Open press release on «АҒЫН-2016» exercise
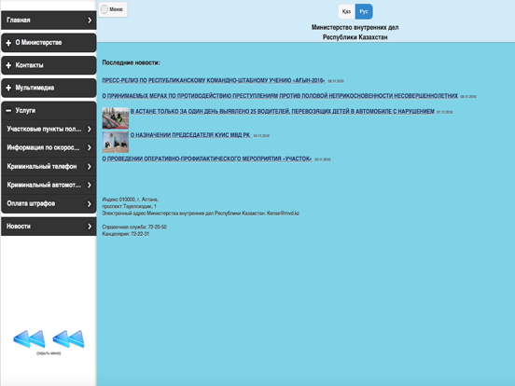Viewport: 515px width, 386px height. click(x=214, y=80)
